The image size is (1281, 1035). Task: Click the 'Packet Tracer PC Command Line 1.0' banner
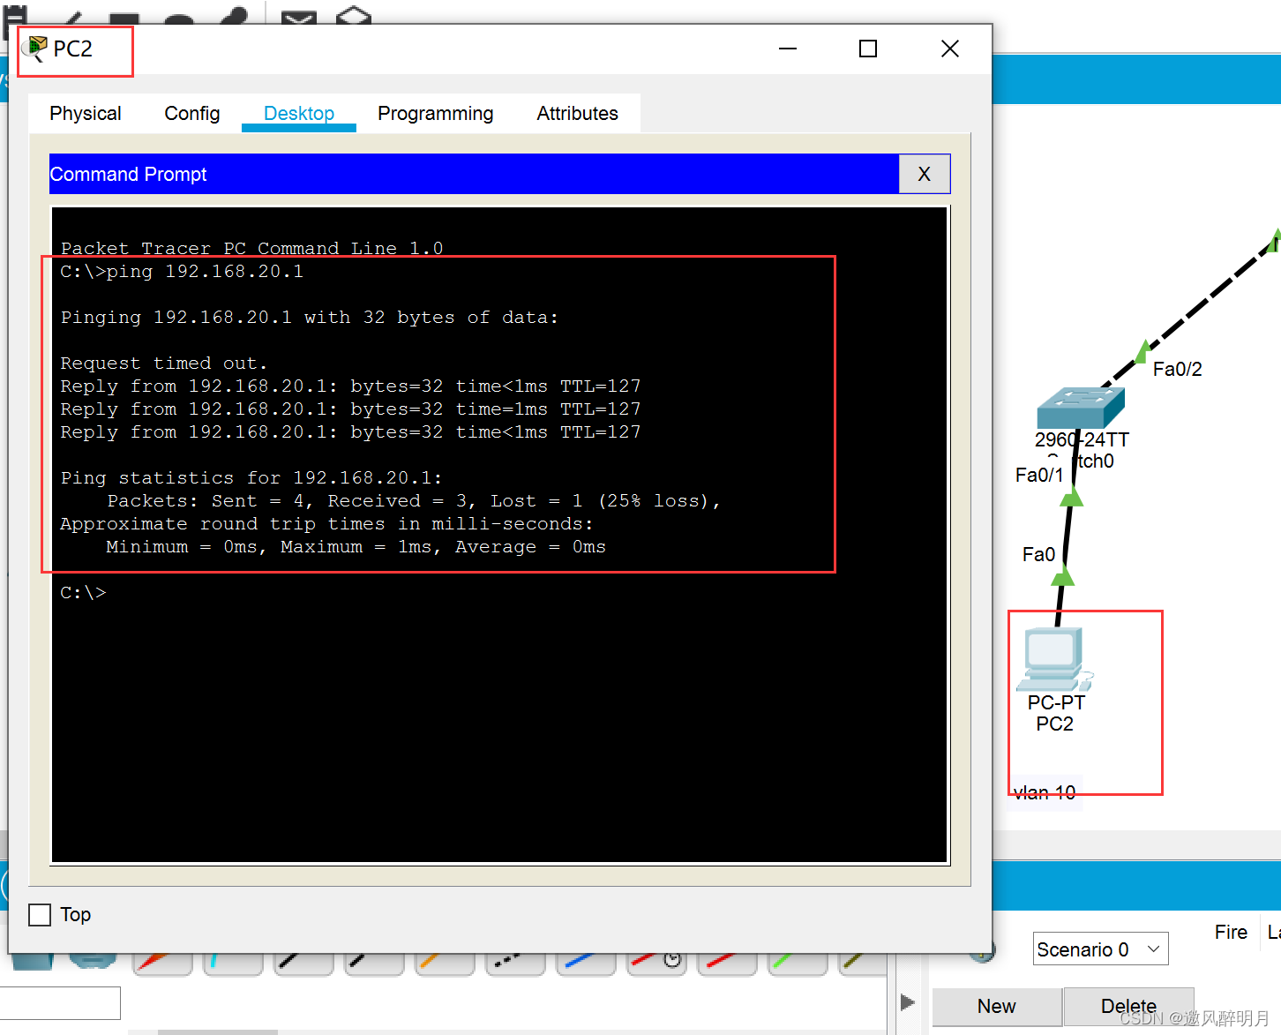251,249
